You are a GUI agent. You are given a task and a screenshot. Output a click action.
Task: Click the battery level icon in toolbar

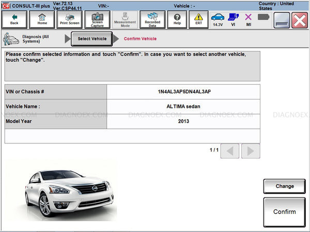[263, 17]
